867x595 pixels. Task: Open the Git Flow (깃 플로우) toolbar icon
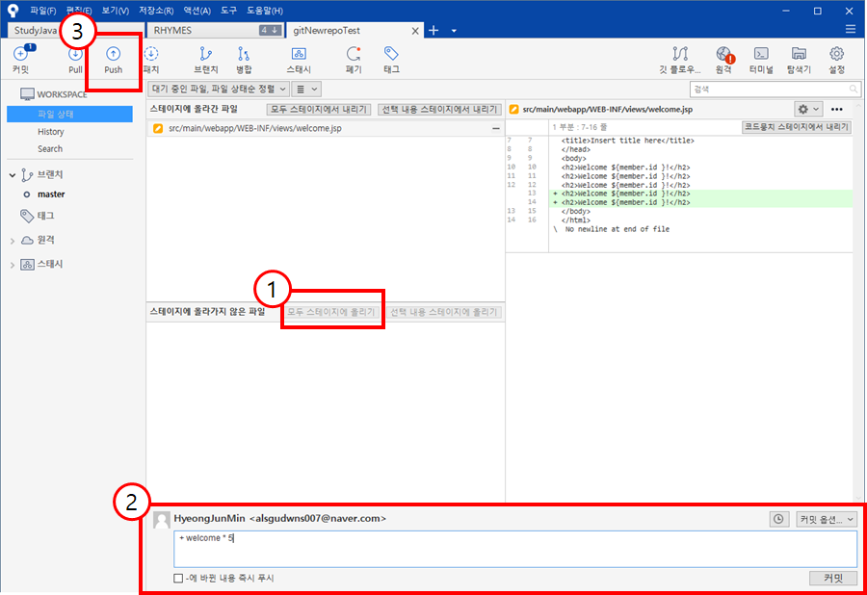[x=680, y=60]
